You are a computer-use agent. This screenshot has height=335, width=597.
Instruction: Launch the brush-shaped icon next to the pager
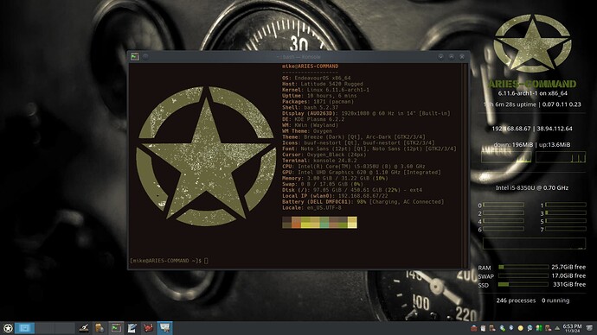point(84,328)
